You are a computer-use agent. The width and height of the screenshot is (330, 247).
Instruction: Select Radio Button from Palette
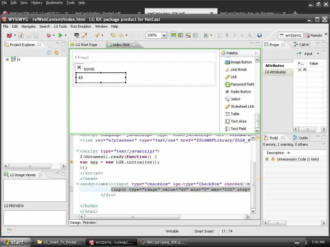coord(238,92)
